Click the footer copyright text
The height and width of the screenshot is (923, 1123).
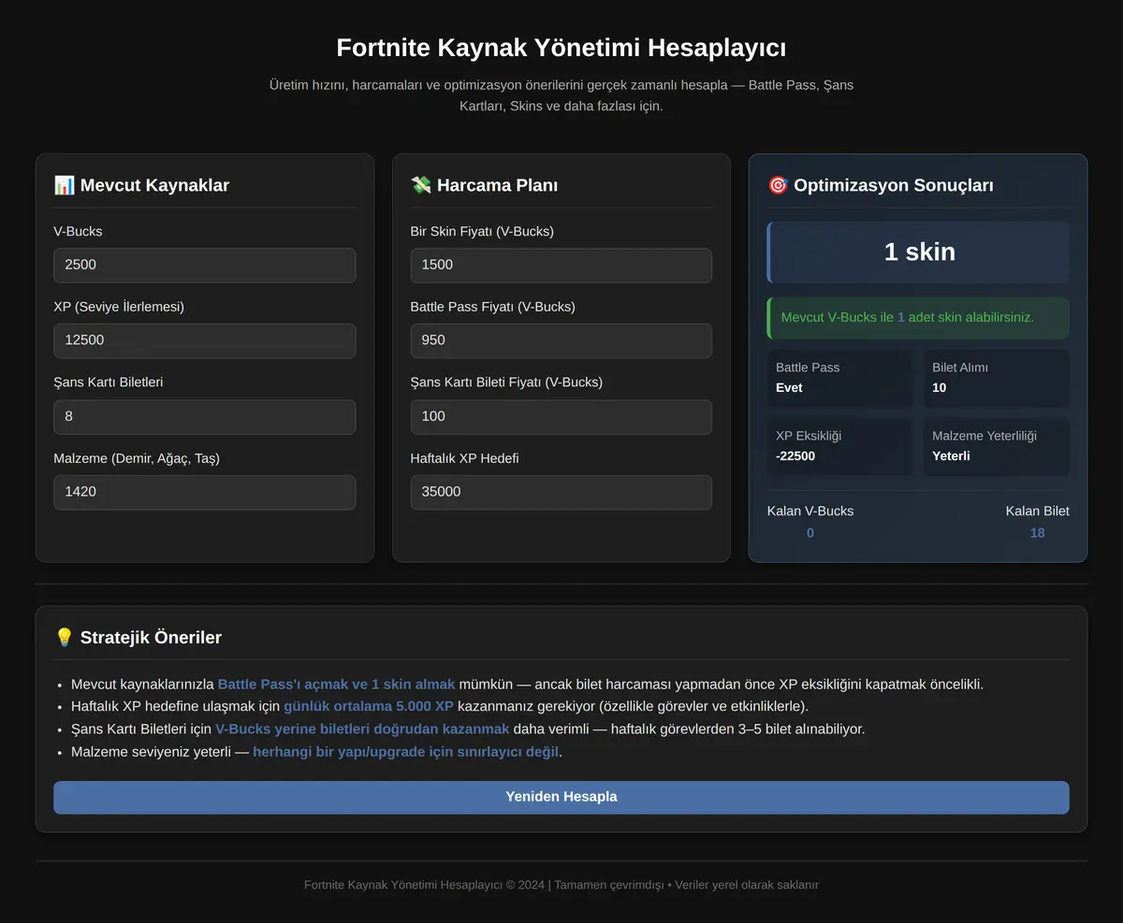[561, 885]
